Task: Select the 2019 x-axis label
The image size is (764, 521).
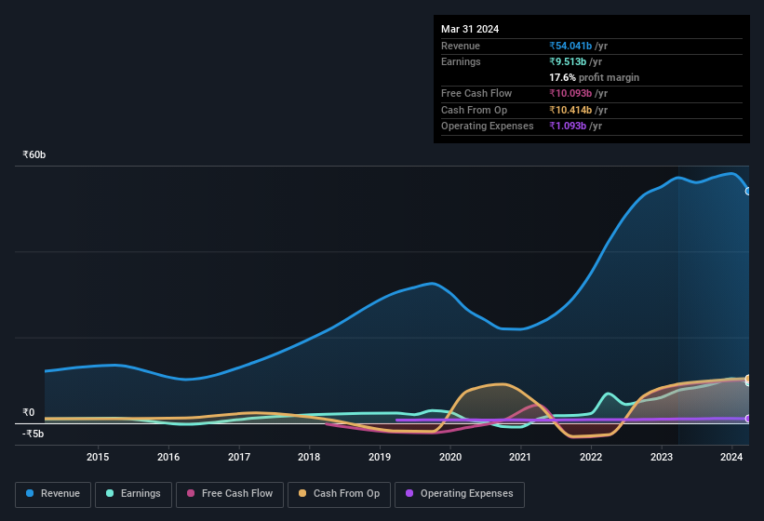Action: point(380,457)
